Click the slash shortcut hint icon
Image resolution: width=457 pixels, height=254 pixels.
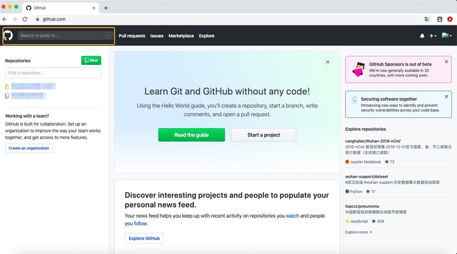(x=108, y=36)
